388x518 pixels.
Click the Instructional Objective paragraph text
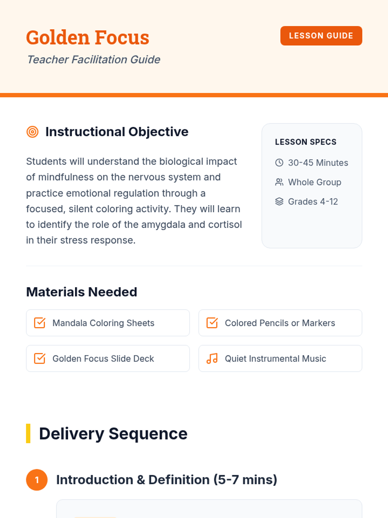coord(134,201)
